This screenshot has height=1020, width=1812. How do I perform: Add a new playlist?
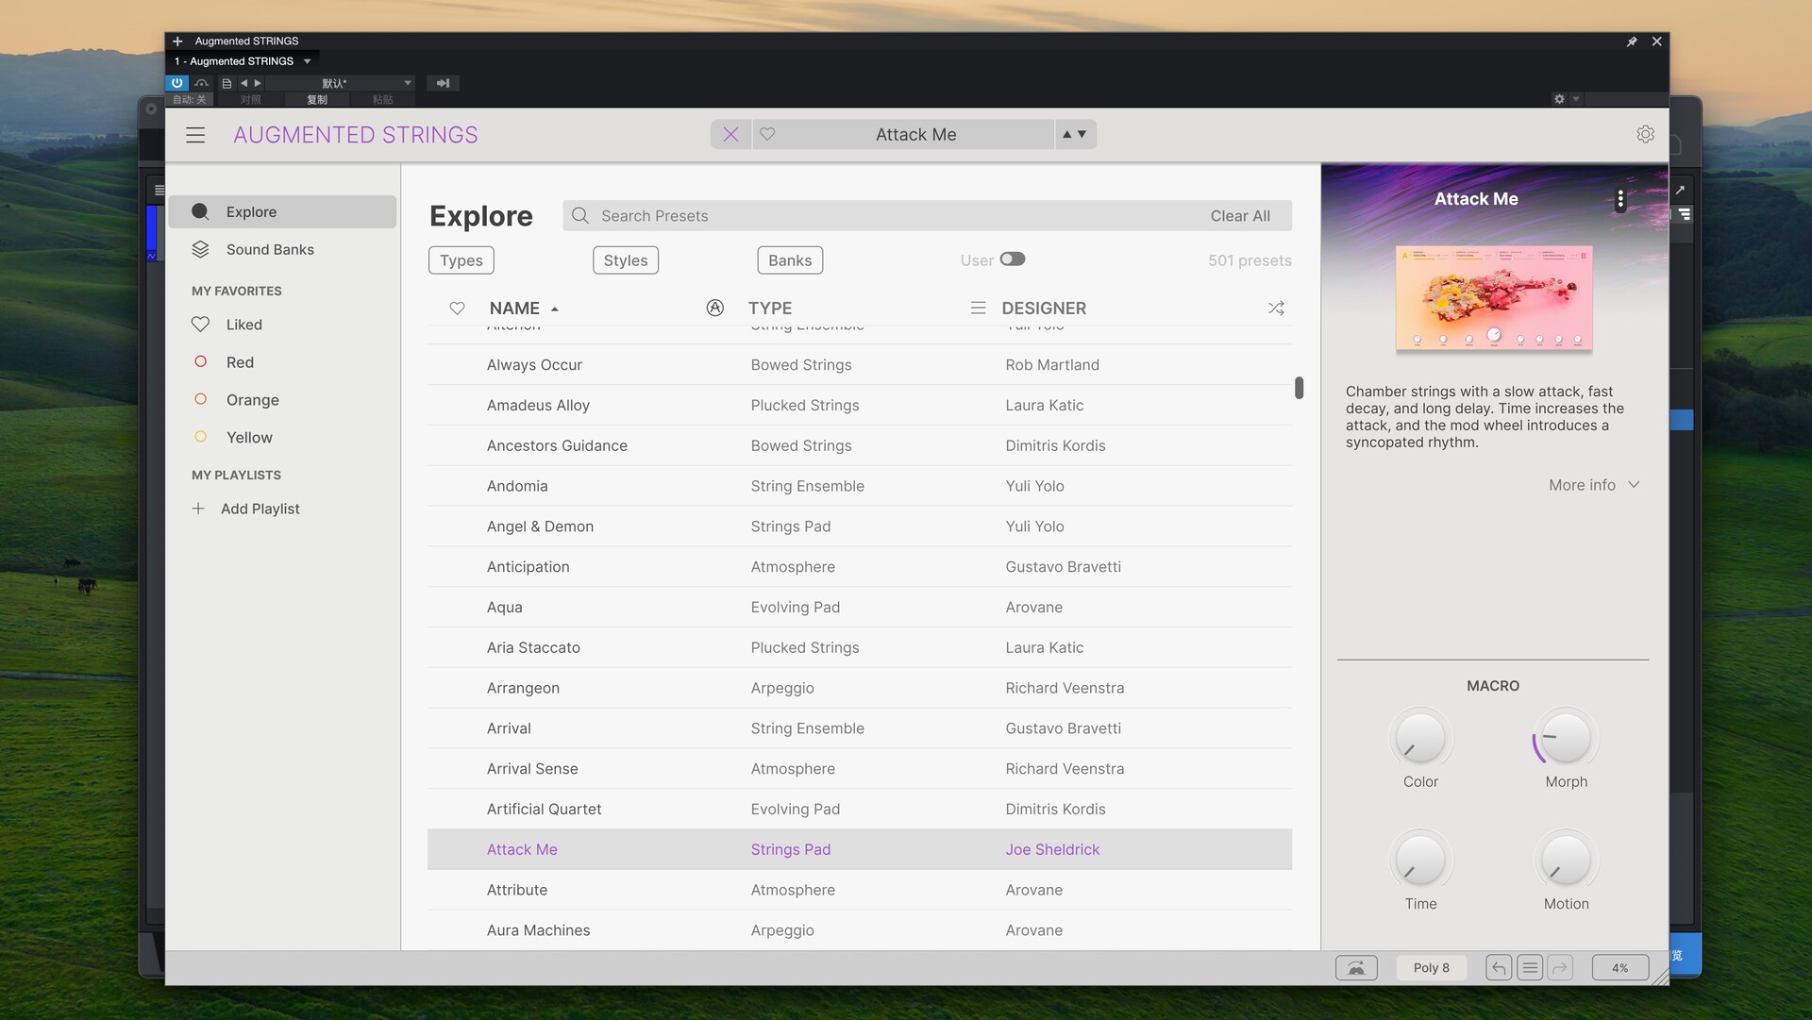246,509
